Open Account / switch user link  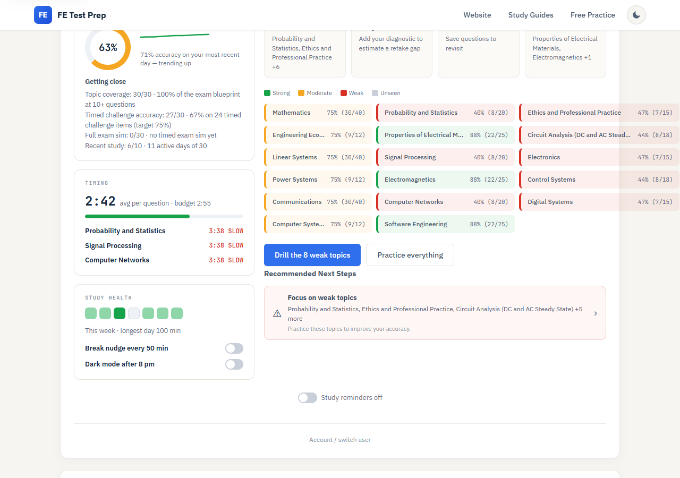pos(340,440)
